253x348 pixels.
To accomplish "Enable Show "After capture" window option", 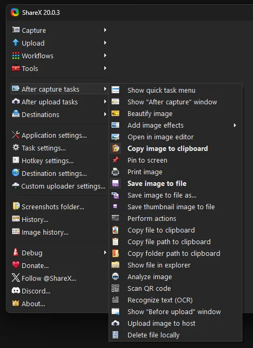I will 175,102.
